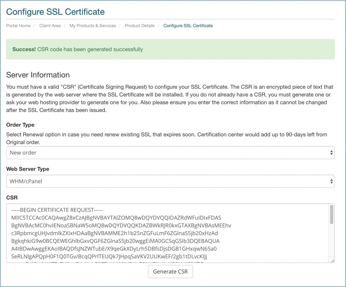
Task: Click the Web Server Type stepper arrows
Action: (331, 181)
